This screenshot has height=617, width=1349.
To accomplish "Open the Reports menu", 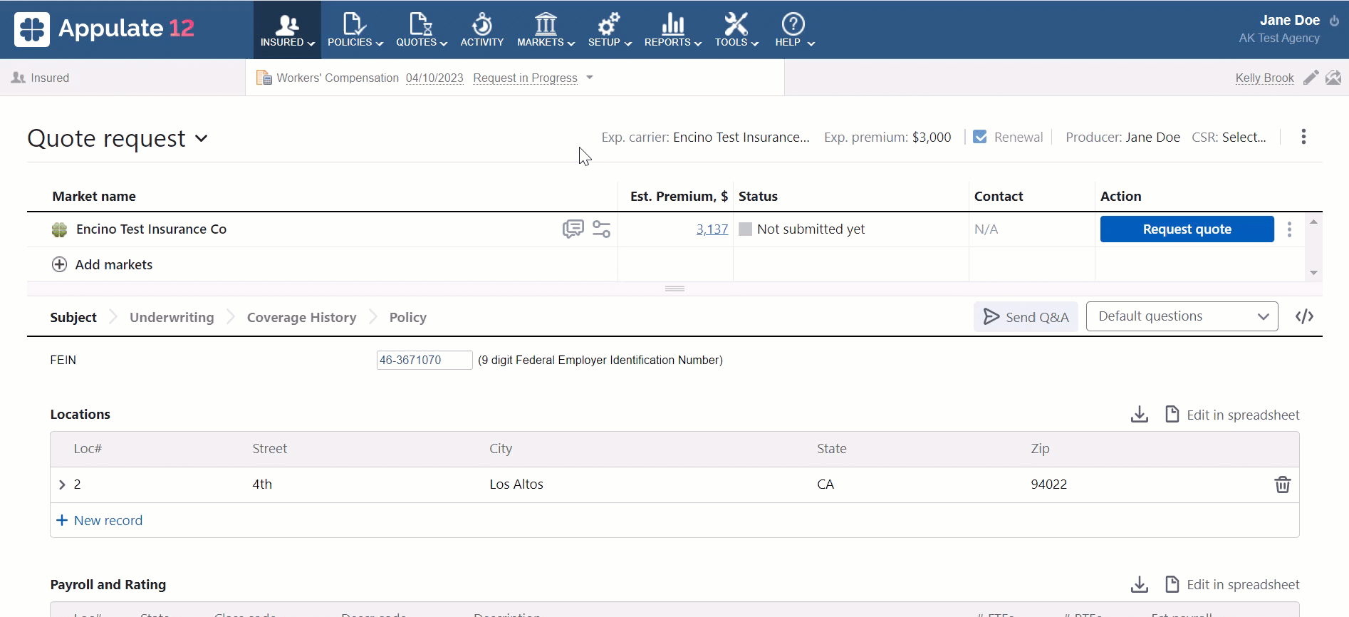I will point(672,30).
